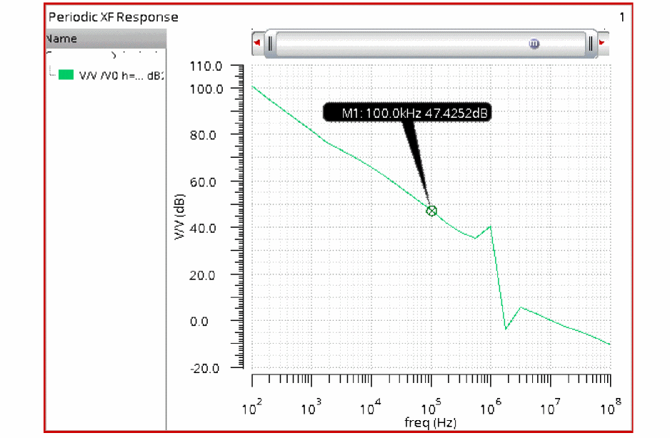This screenshot has height=438, width=670.
Task: Click the M1 marker point on curve
Action: (x=431, y=211)
